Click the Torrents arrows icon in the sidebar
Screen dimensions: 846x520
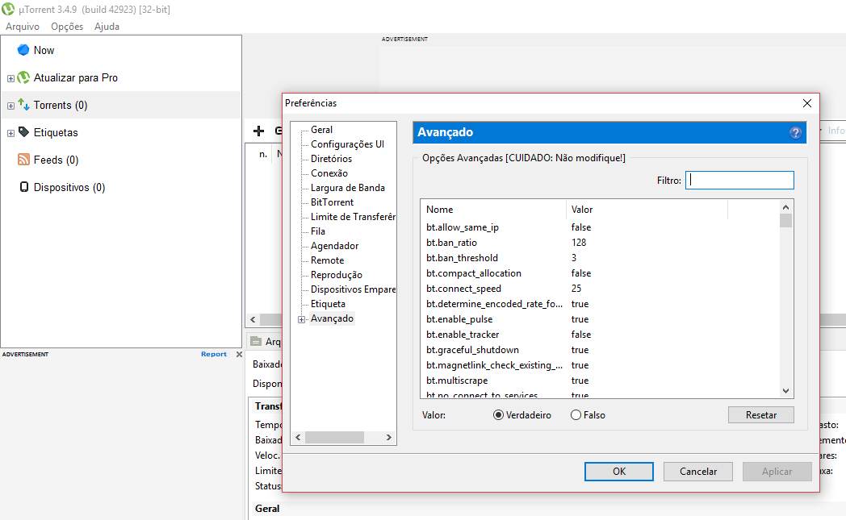[x=23, y=105]
